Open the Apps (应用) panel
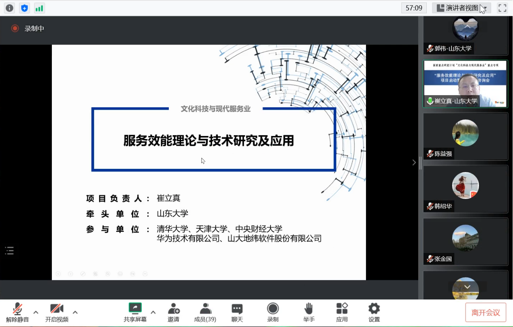Image resolution: width=513 pixels, height=327 pixels. (342, 312)
